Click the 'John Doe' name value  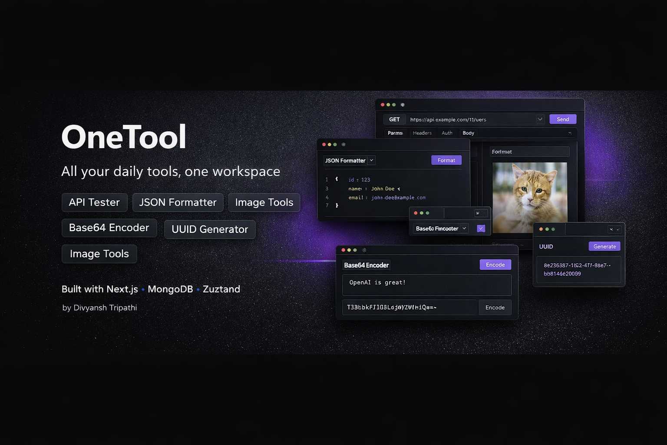(x=383, y=189)
